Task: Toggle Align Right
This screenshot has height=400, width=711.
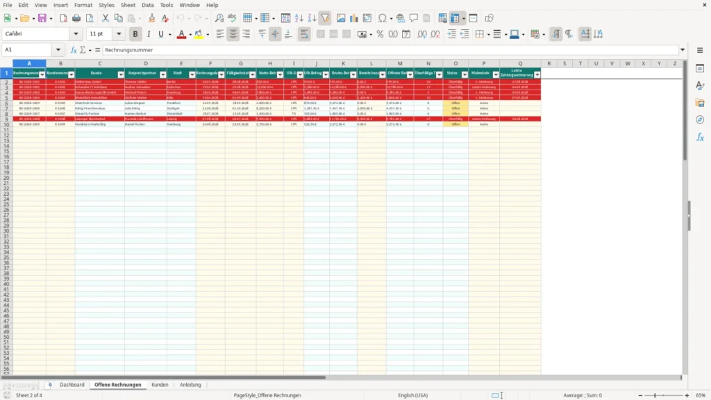Action: (246, 34)
